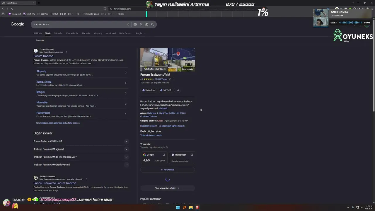The width and height of the screenshot is (375, 211).
Task: Click "Tüm yorumları göster" button
Action: tap(168, 188)
